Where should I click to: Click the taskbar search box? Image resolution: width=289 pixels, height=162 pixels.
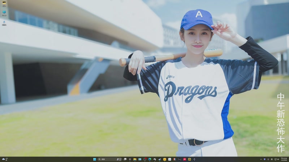110,159
